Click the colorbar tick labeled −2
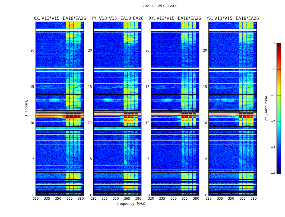 point(273,121)
